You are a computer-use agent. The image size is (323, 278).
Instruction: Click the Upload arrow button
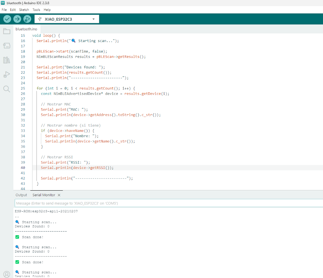17,19
